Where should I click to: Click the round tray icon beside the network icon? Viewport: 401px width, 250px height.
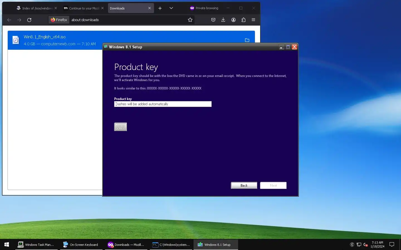coord(352,245)
